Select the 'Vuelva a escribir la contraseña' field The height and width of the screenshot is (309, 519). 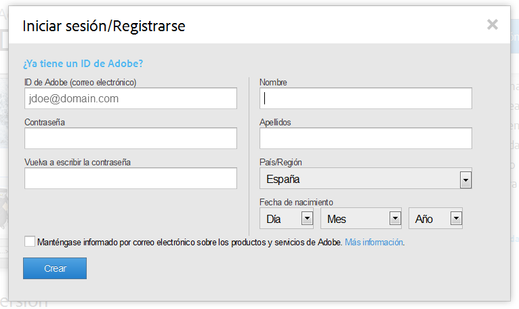tap(131, 178)
